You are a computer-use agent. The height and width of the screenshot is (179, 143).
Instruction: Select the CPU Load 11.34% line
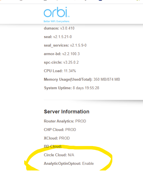coord(60,71)
